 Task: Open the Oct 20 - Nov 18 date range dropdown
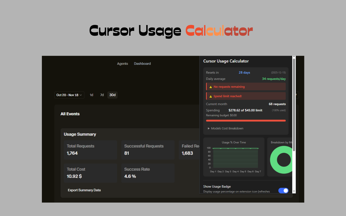pos(69,95)
